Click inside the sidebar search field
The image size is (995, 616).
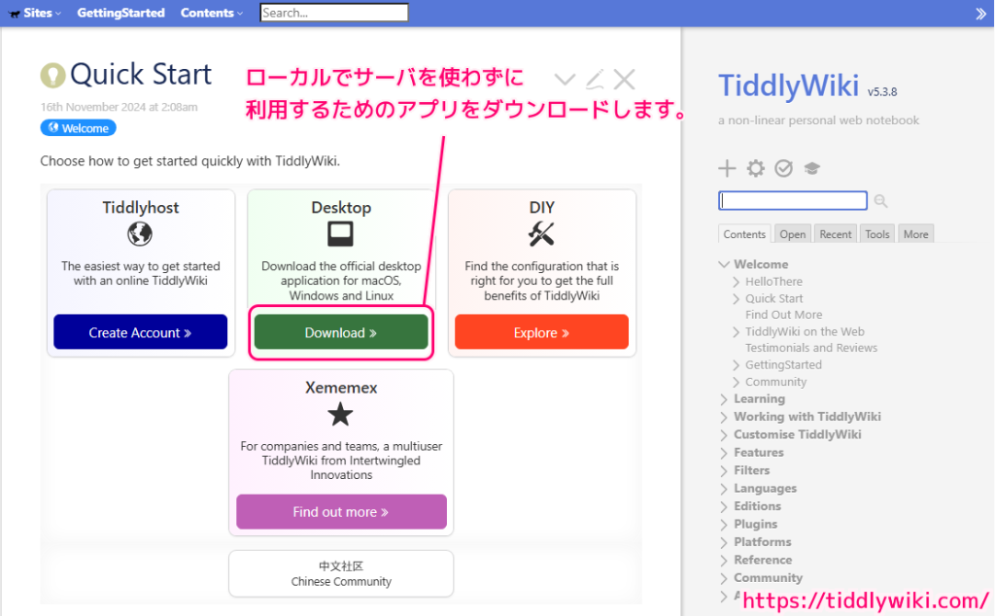[792, 200]
